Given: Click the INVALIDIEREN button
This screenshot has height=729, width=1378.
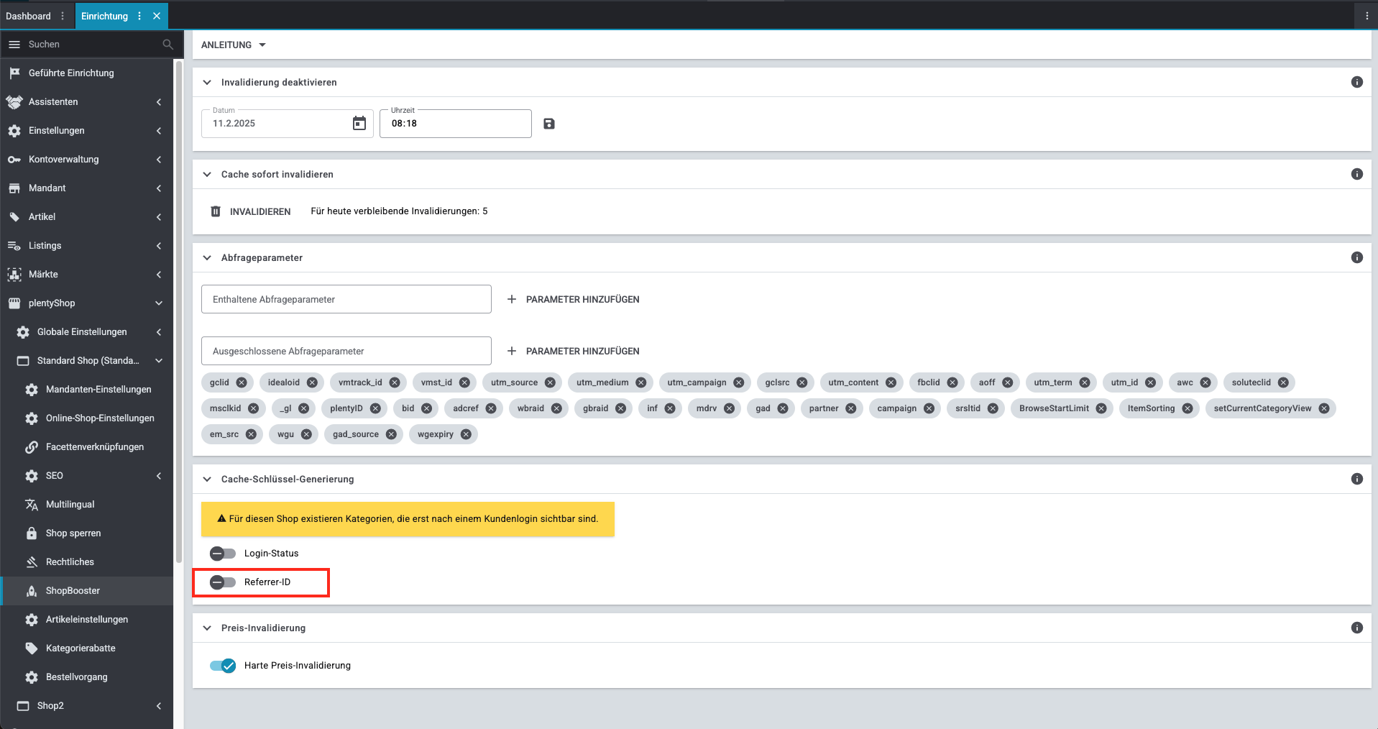Looking at the screenshot, I should pyautogui.click(x=251, y=211).
